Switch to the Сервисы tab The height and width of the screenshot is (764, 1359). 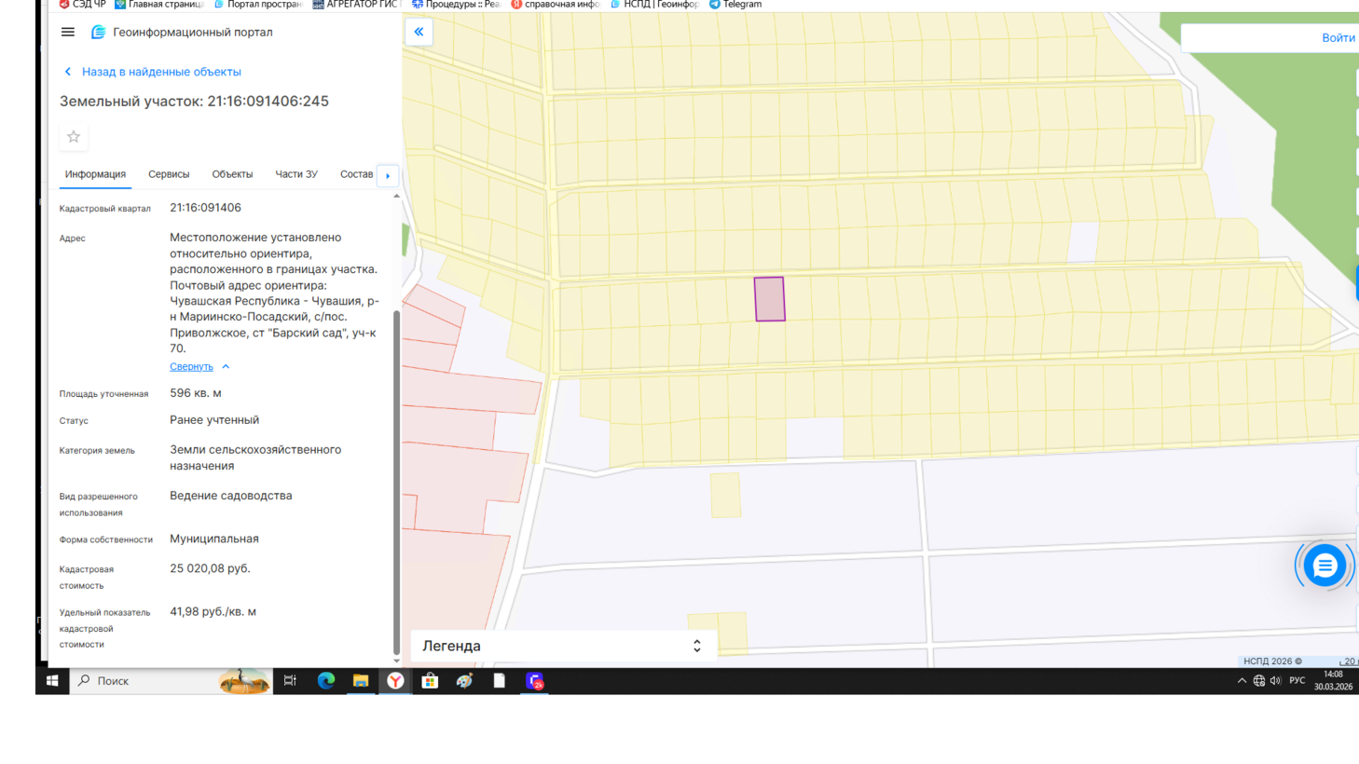pyautogui.click(x=169, y=174)
